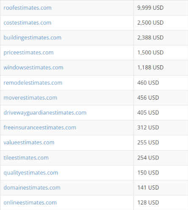Image resolution: width=188 pixels, height=210 pixels.
Task: Select freeinsuranceestimates.com domain
Action: click(40, 128)
